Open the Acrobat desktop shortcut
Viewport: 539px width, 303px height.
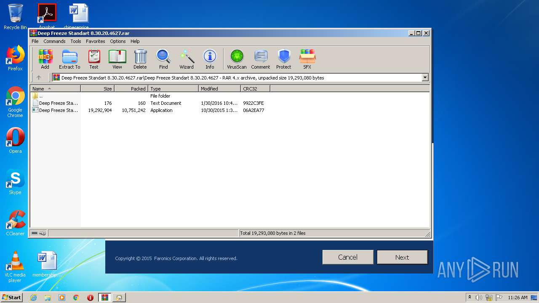(x=47, y=16)
